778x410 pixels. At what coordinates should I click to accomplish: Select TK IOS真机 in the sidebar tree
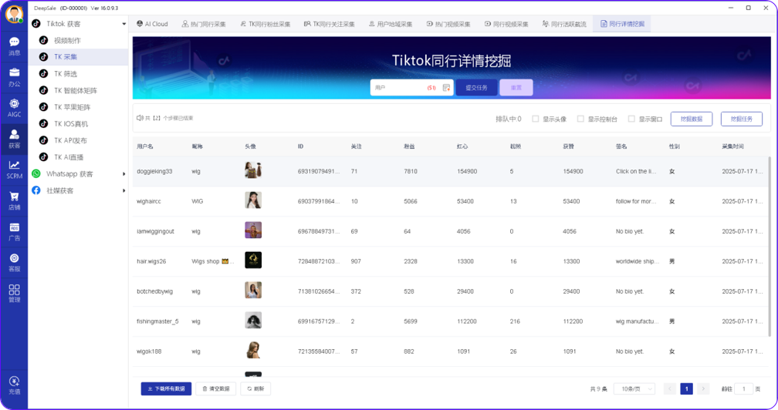71,124
